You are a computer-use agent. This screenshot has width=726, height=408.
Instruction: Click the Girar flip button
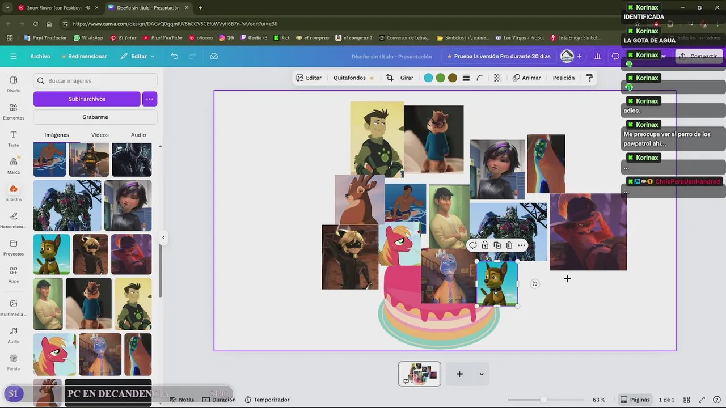click(407, 78)
